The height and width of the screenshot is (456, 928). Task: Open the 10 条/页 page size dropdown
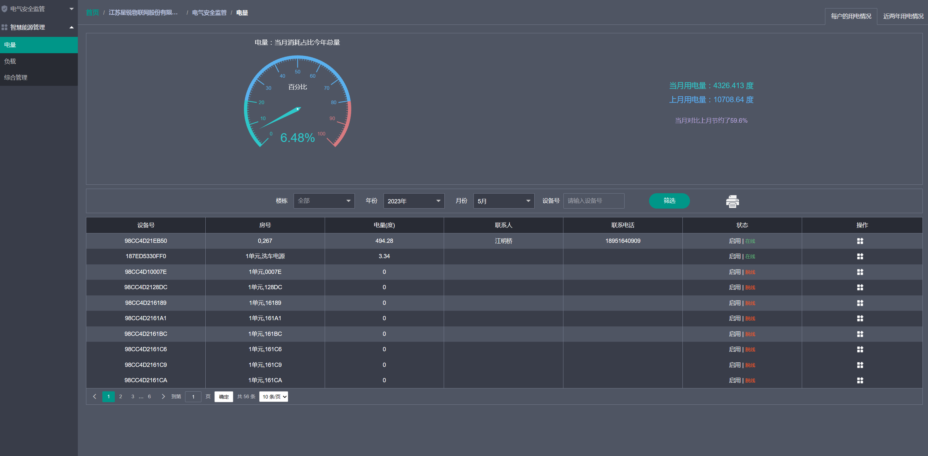point(273,396)
